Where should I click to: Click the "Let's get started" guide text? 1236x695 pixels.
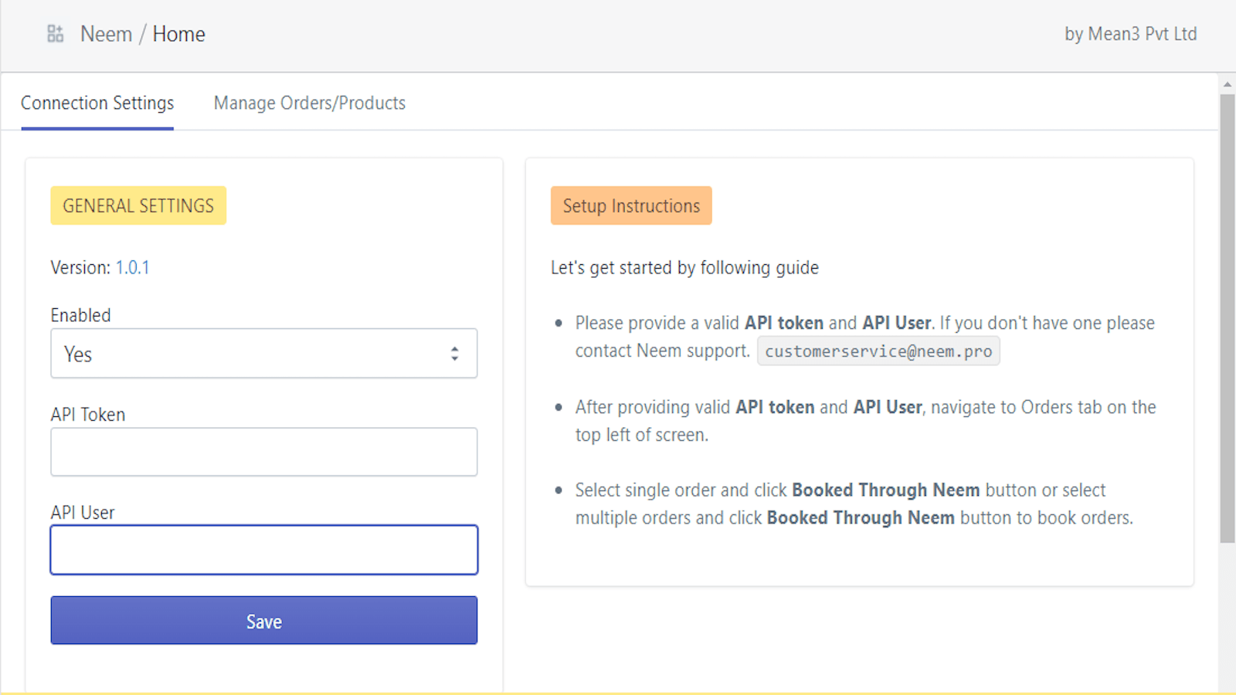684,268
